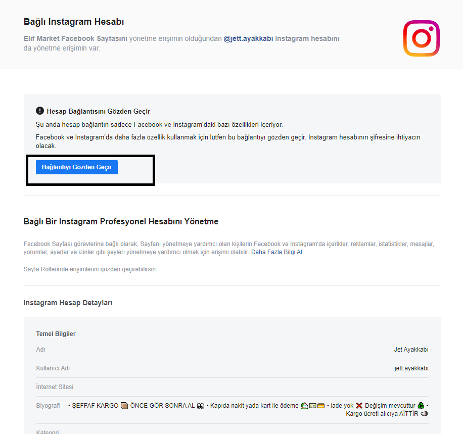Screen dimensions: 463x434
Task: Click the Instagram logo icon
Action: point(422,38)
